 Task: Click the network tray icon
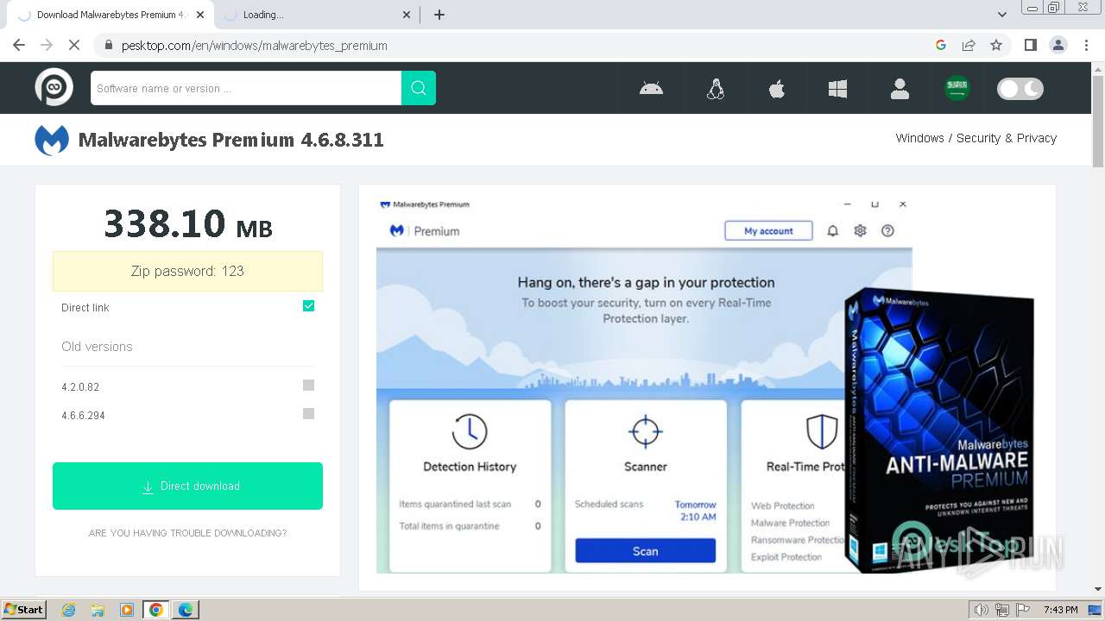[1002, 610]
